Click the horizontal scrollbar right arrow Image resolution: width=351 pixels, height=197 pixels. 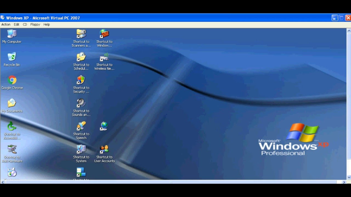[344, 182]
